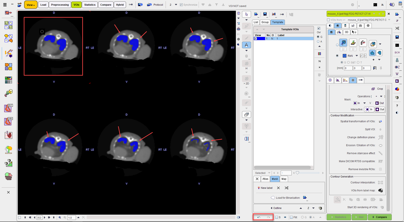Enable the Fill checkbox
404x222 pixels.
291,217
